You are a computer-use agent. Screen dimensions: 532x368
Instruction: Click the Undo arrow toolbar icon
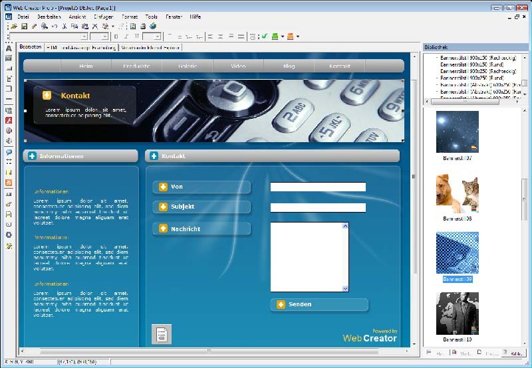55,26
